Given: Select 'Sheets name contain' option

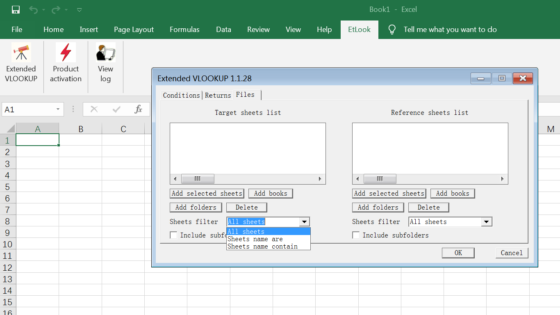Looking at the screenshot, I should pos(269,247).
